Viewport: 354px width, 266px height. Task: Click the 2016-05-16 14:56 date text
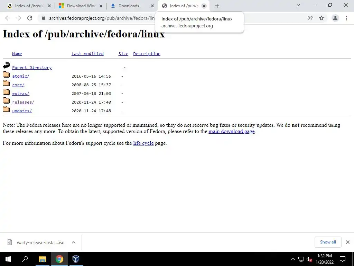click(x=91, y=76)
